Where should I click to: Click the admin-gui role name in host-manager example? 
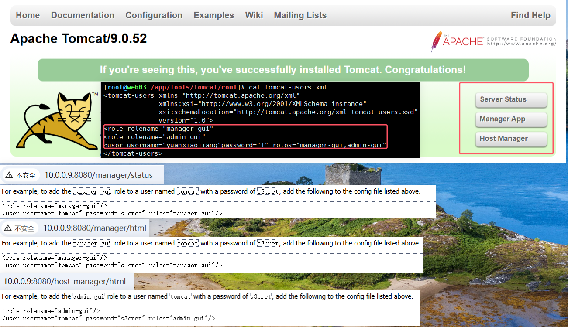[x=89, y=296]
